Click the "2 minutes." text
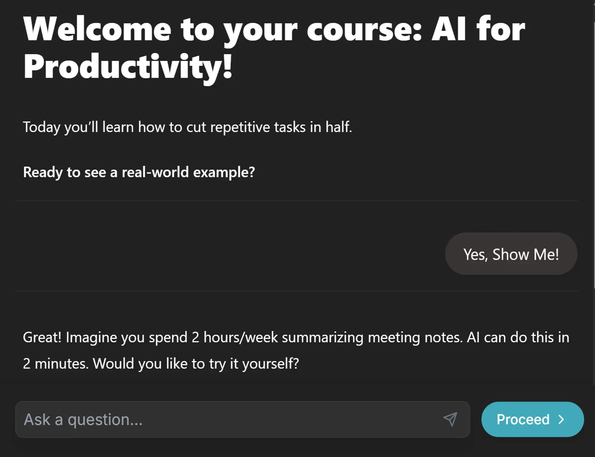Viewport: 595px width, 457px height. [x=55, y=364]
